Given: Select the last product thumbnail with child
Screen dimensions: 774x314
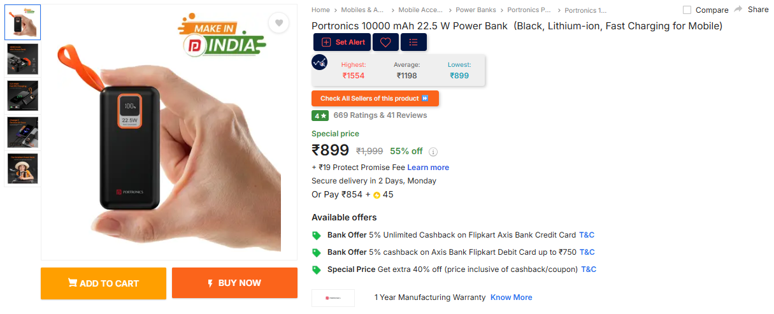Looking at the screenshot, I should click(x=22, y=169).
